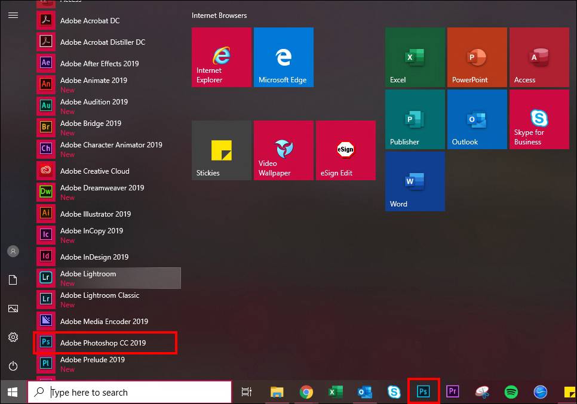Open Adobe Character Animator 2019
This screenshot has width=577, height=404.
click(x=109, y=149)
